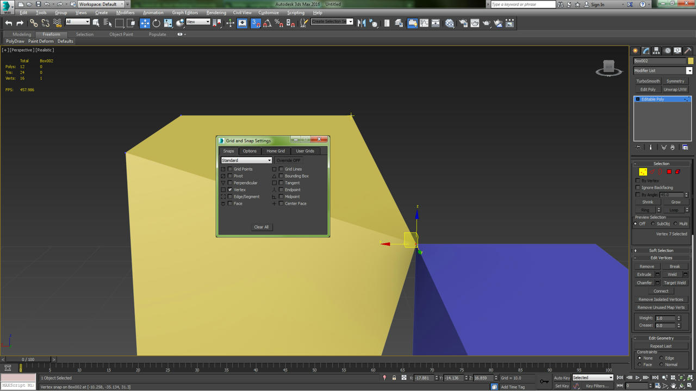This screenshot has width=696, height=391.
Task: Activate the Select and Scale tool
Action: (x=168, y=23)
